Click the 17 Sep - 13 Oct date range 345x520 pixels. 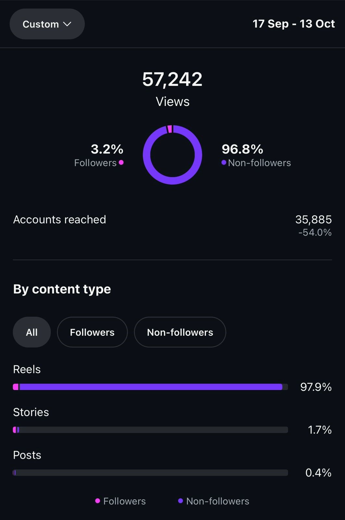coord(293,24)
